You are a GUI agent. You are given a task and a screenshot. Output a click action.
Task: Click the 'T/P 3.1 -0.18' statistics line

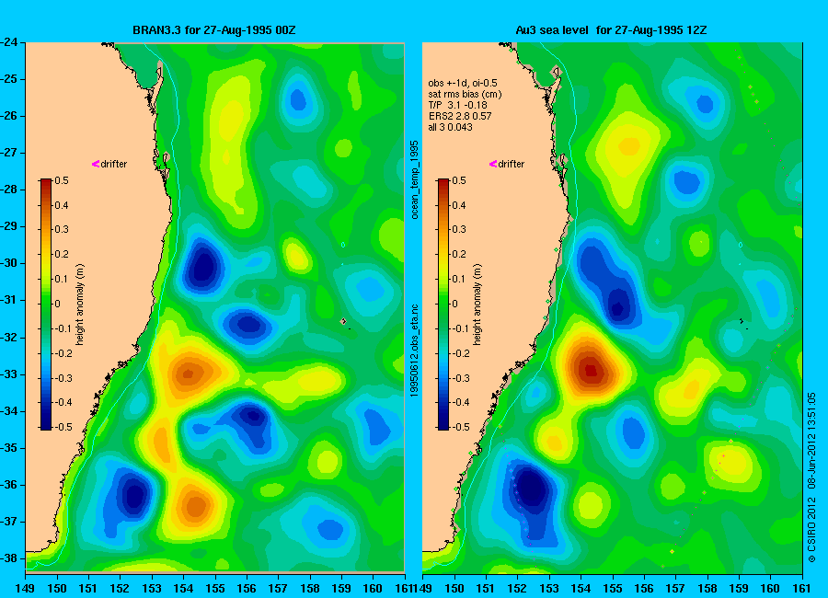coord(457,105)
